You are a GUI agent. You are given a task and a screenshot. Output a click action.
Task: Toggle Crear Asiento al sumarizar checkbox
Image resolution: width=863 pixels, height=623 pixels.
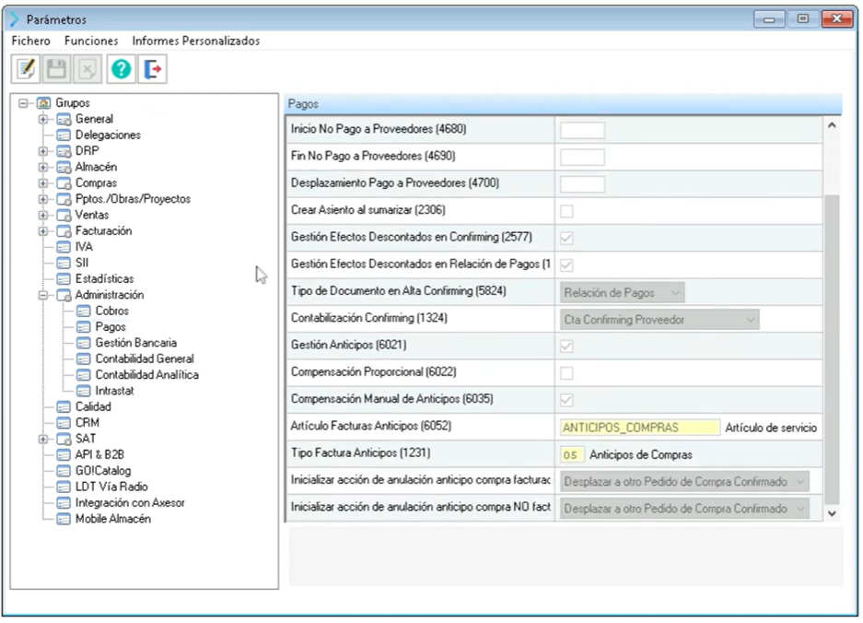point(566,211)
